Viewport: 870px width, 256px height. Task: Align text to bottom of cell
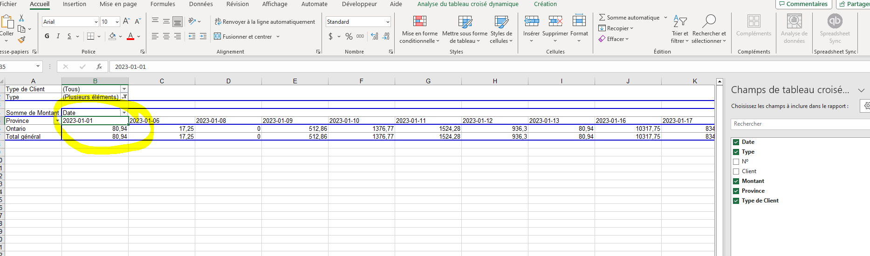pos(178,21)
